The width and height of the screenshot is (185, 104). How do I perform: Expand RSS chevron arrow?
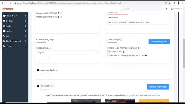click(x=26, y=36)
